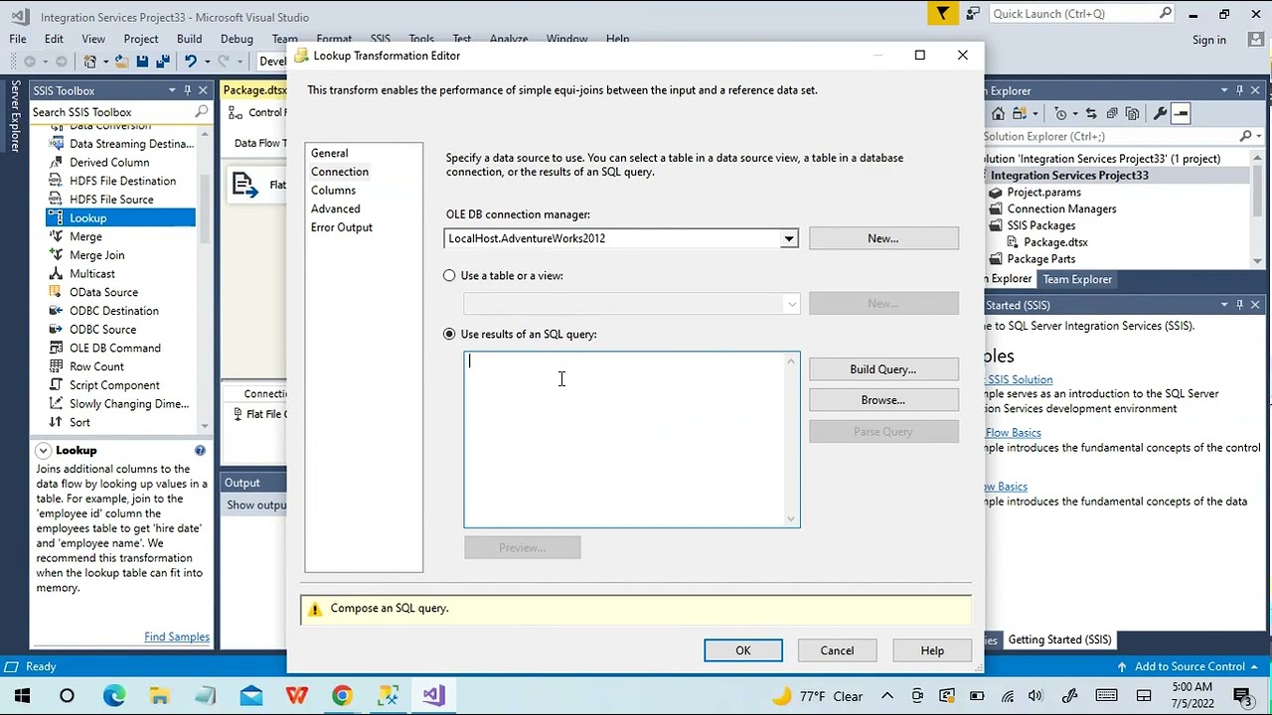Open the SSIS Toolbox window options dropdown arrow
This screenshot has width=1272, height=715.
[x=172, y=90]
